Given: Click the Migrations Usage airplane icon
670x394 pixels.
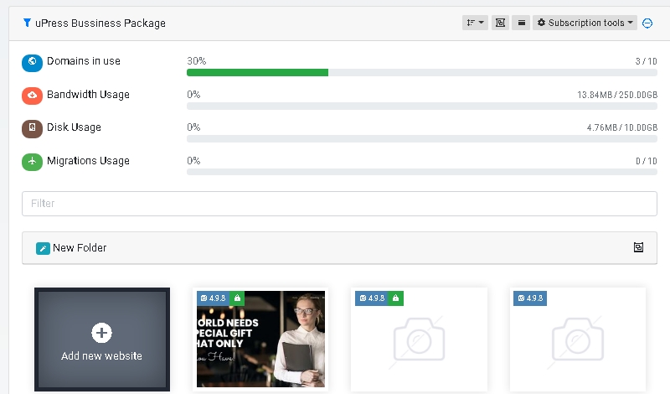Looking at the screenshot, I should (32, 162).
